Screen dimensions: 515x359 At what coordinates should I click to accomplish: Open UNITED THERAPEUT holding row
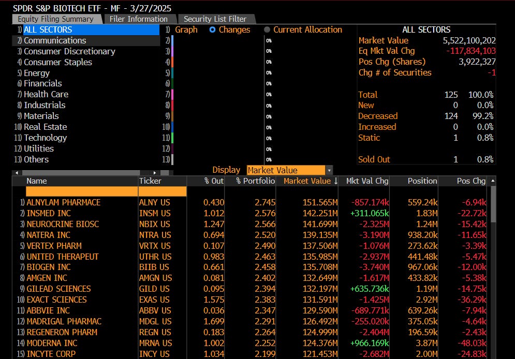tap(249, 257)
